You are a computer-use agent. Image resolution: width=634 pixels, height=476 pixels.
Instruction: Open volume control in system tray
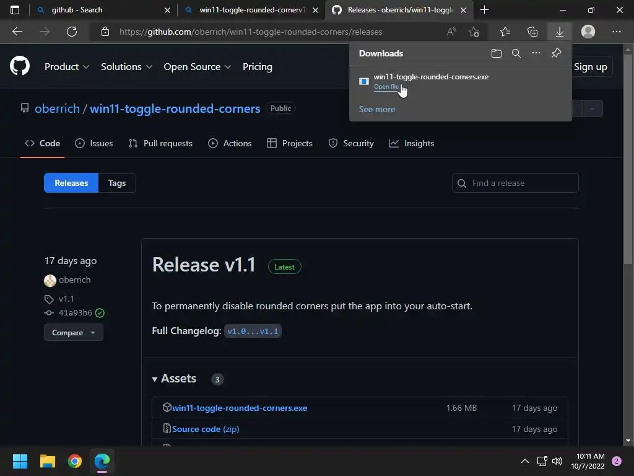[557, 461]
